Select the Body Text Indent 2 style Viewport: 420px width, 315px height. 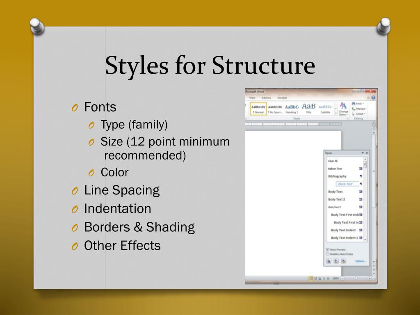[x=345, y=238]
